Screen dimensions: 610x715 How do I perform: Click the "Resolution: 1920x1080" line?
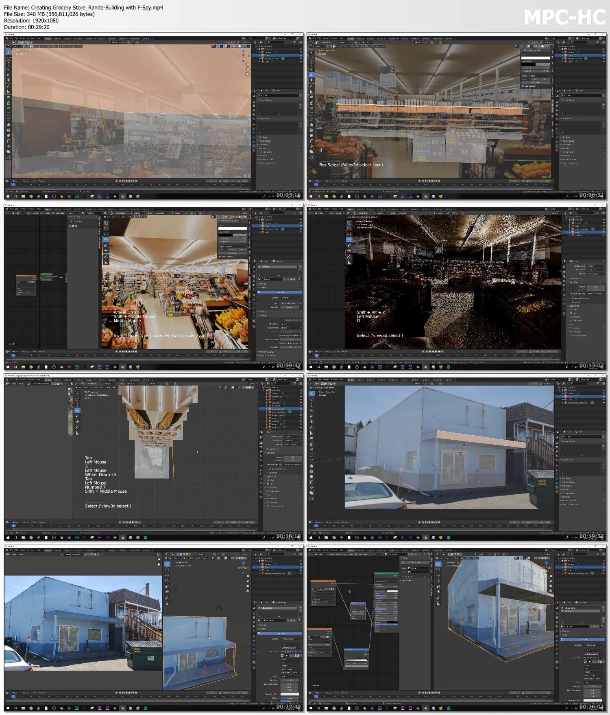coord(31,20)
